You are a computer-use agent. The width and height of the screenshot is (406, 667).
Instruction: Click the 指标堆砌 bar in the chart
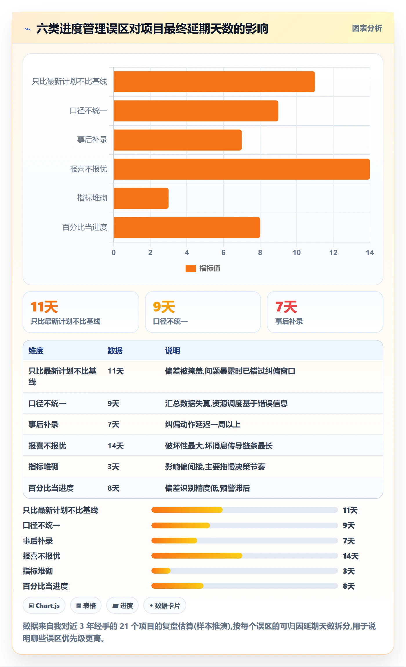141,198
